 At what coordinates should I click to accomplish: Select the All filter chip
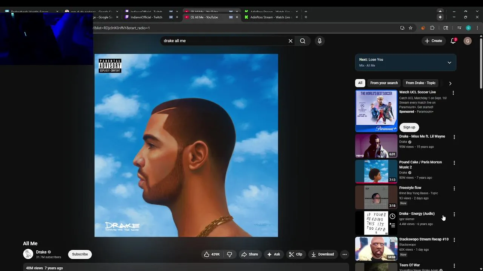[360, 83]
